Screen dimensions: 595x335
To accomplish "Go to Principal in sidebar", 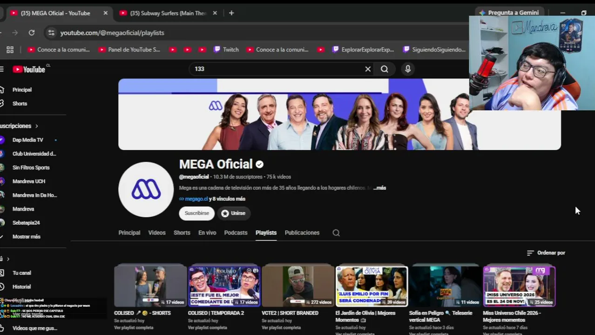I will coord(22,90).
